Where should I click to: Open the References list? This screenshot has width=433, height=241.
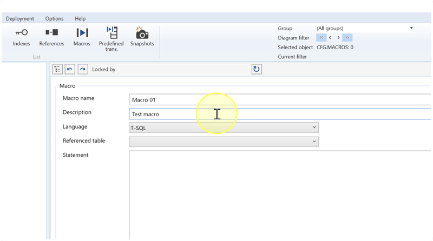(51, 37)
